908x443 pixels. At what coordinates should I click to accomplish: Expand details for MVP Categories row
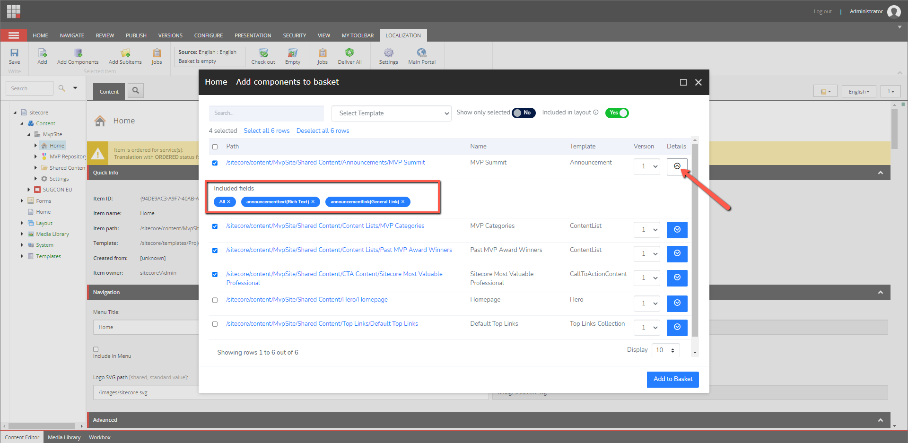pyautogui.click(x=677, y=230)
